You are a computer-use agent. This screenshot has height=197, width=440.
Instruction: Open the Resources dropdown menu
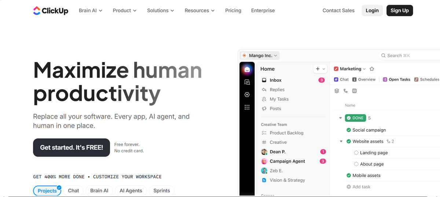point(199,11)
